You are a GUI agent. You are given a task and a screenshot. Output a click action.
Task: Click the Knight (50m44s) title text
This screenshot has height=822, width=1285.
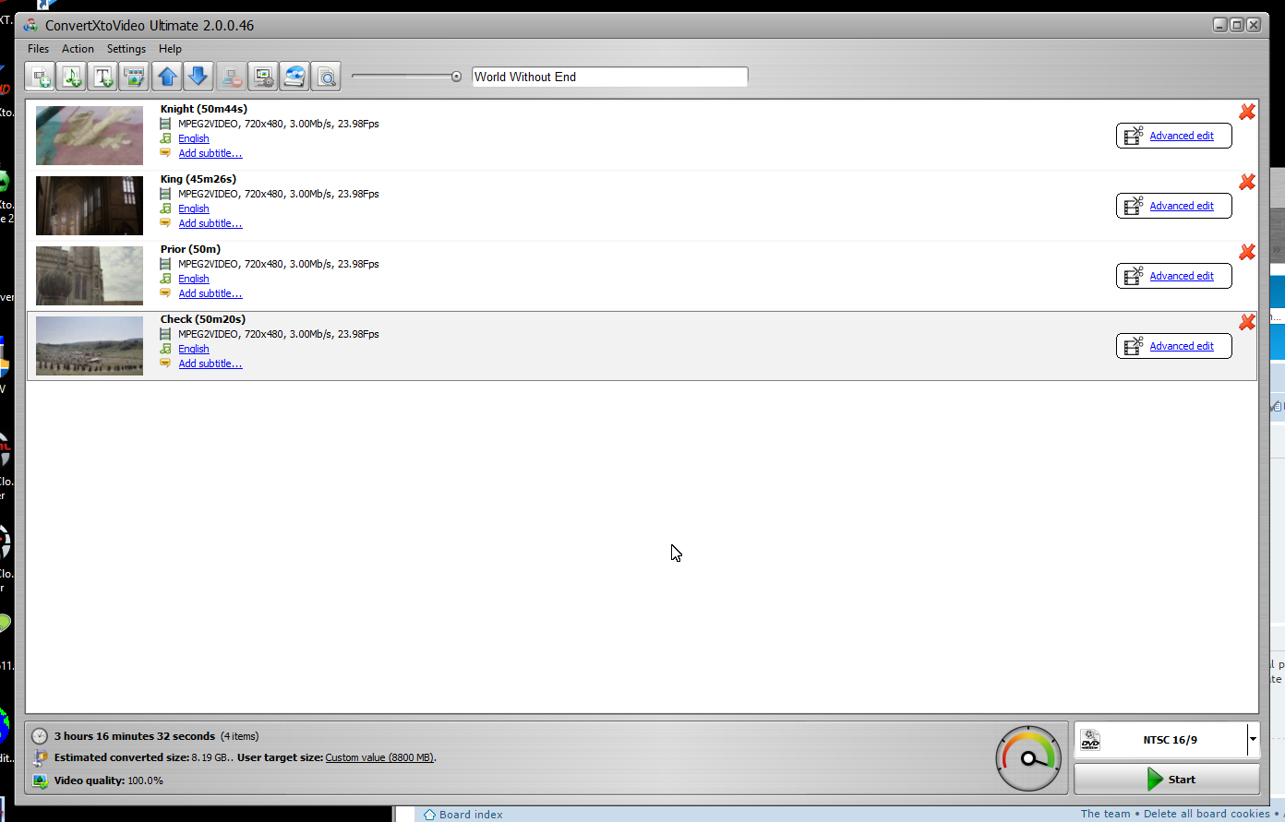204,109
